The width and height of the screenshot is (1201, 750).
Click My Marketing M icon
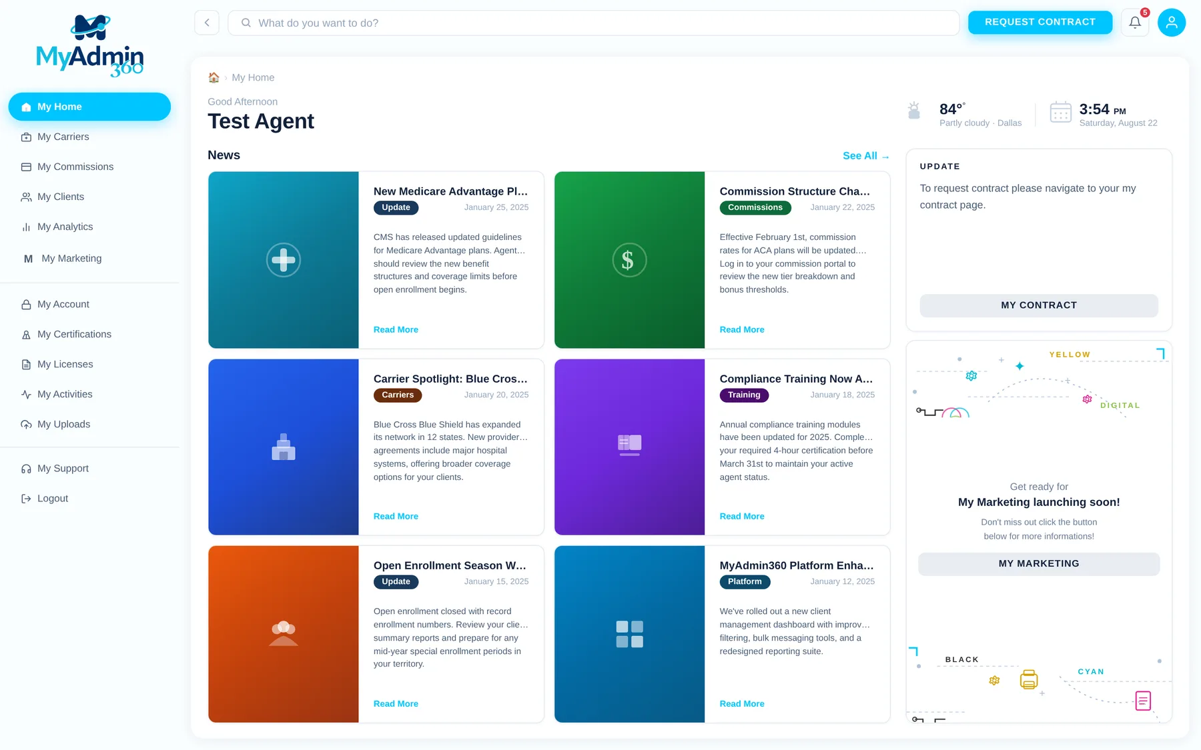28,259
